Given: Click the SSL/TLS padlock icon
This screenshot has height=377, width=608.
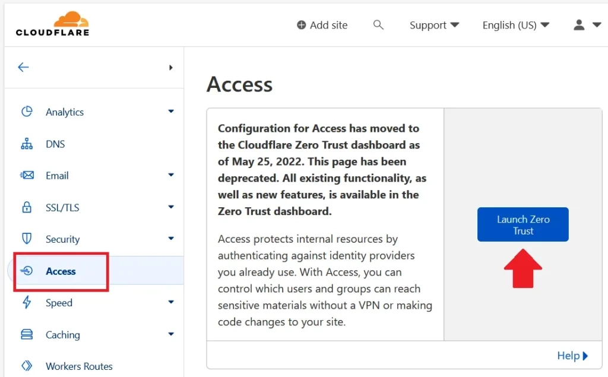Looking at the screenshot, I should pyautogui.click(x=27, y=207).
